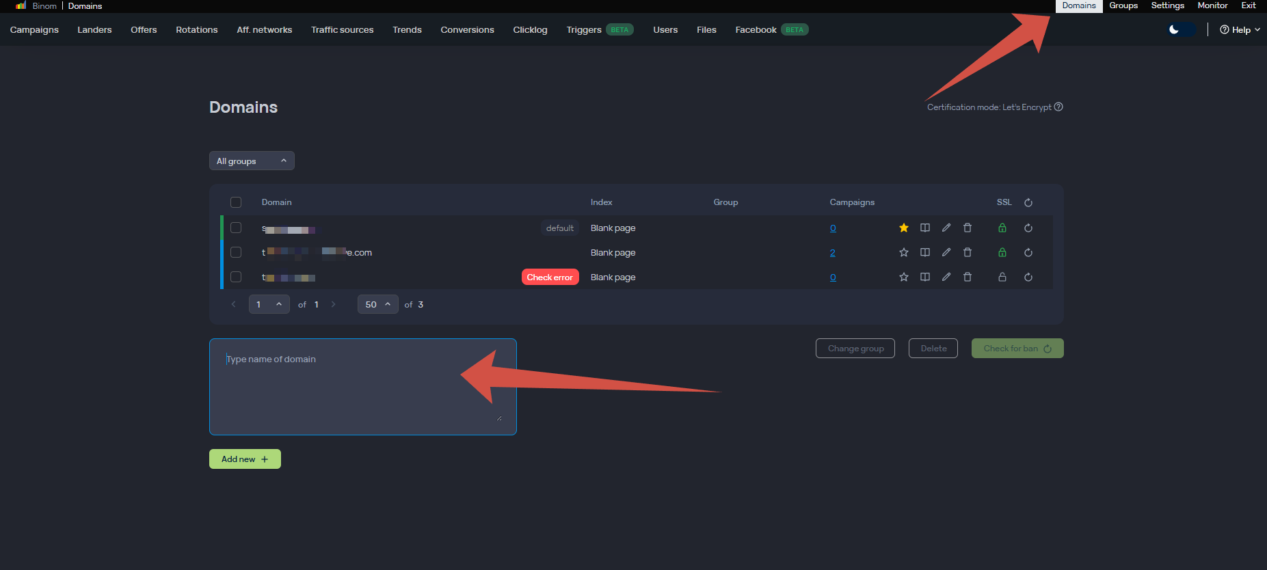Open the Groups tab in top bar
The width and height of the screenshot is (1267, 570).
1123,5
